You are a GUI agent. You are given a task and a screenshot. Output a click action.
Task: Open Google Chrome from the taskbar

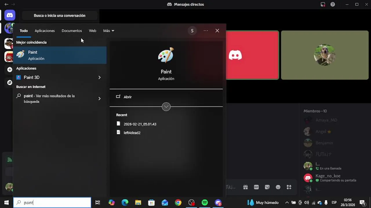[x=178, y=203]
